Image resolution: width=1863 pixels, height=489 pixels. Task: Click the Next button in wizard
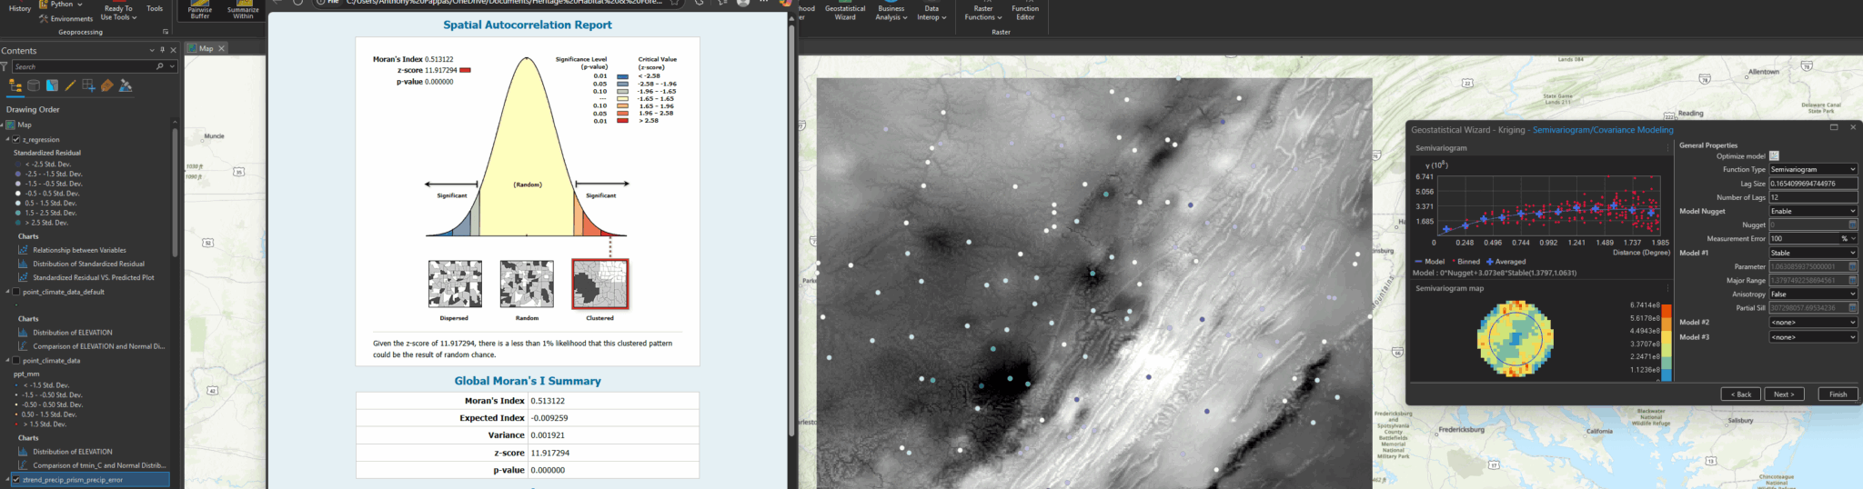tap(1783, 394)
